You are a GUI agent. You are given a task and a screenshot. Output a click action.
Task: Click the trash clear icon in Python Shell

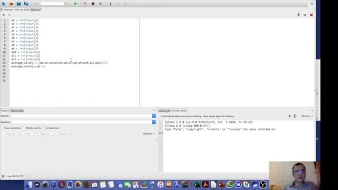tap(290, 116)
